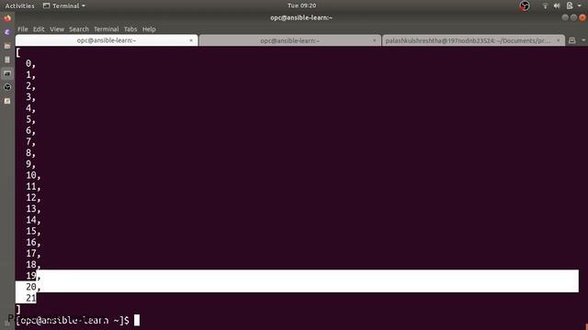Click the opening bracket at output top
The height and width of the screenshot is (330, 588).
click(18, 52)
